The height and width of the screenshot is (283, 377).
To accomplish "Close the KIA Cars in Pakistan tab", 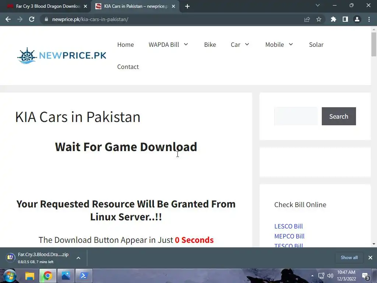I will 173,6.
